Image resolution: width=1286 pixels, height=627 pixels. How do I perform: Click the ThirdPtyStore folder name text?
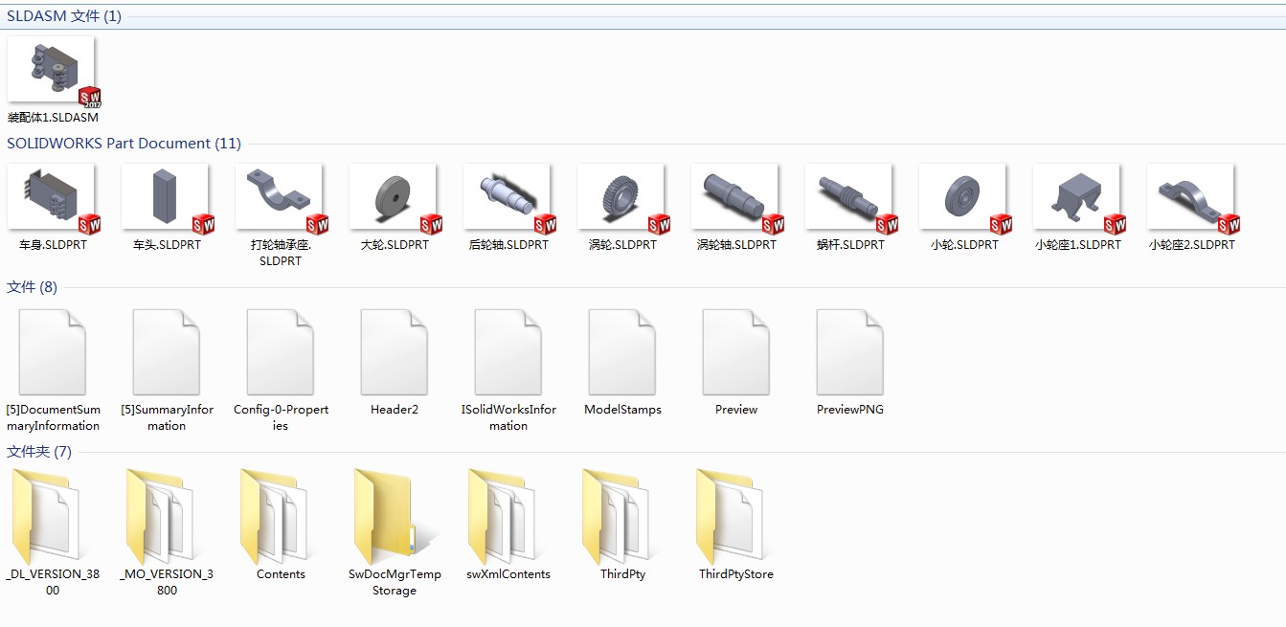click(736, 574)
